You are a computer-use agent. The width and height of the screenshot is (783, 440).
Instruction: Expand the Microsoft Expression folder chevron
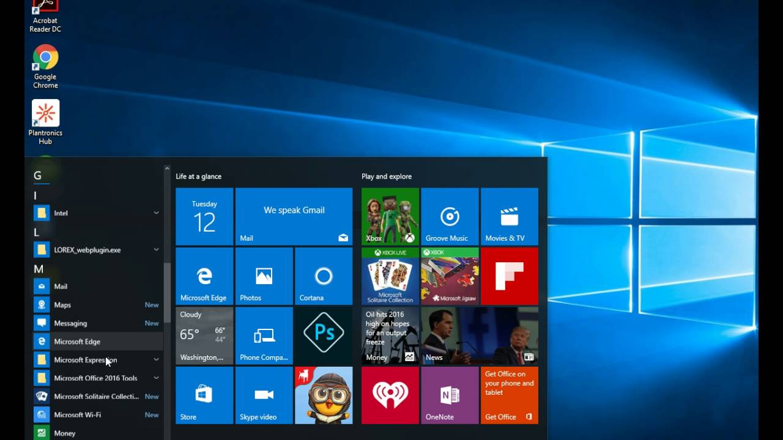[156, 359]
